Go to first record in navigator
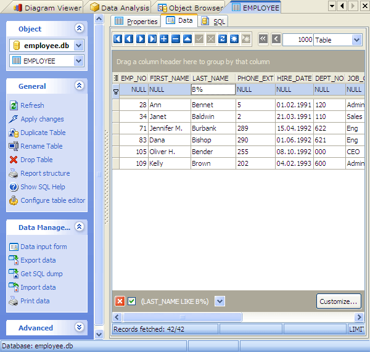This screenshot has height=352, width=370. pos(118,39)
